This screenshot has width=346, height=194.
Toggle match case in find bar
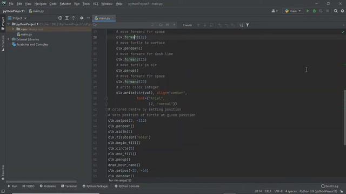tap(161, 25)
